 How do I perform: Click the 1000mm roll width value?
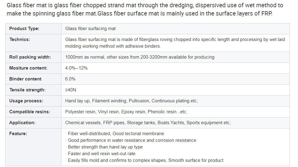click(x=140, y=57)
